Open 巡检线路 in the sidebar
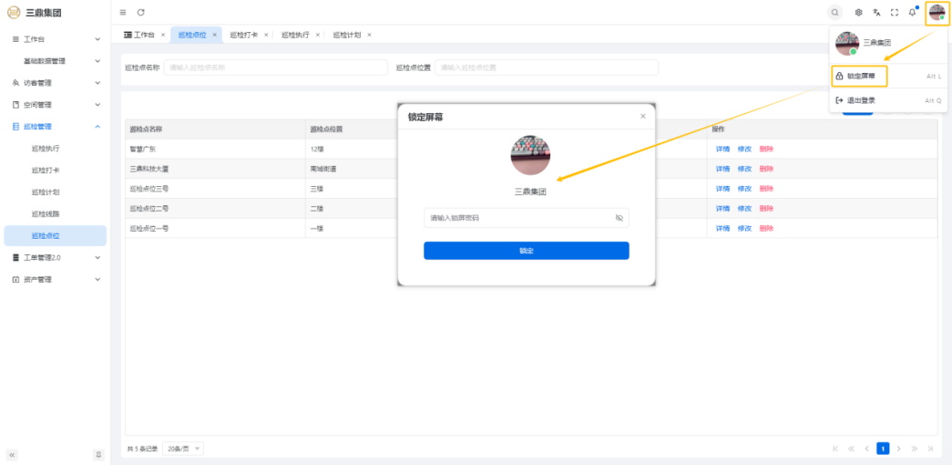Screen dimensions: 952x465 (46, 213)
